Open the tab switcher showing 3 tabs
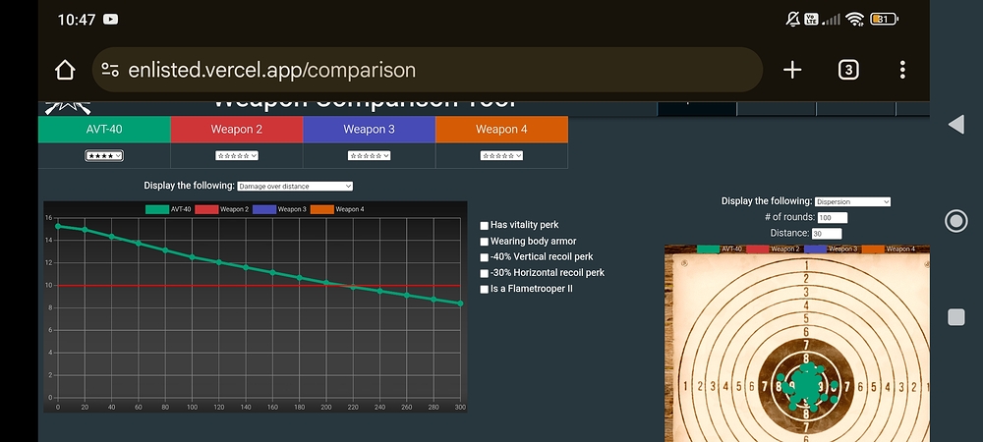 tap(848, 70)
